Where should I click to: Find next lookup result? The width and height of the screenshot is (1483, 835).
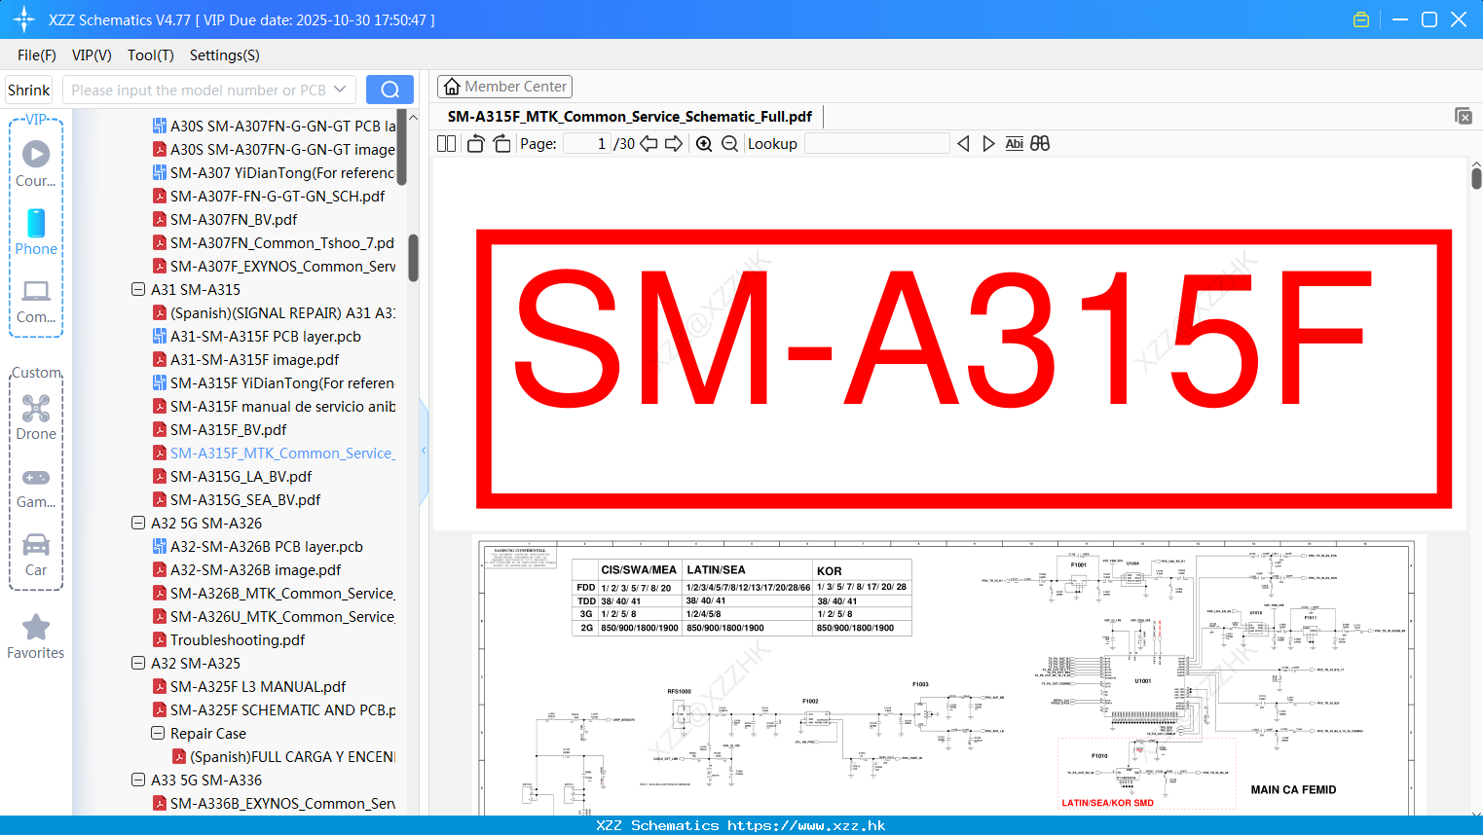[988, 143]
